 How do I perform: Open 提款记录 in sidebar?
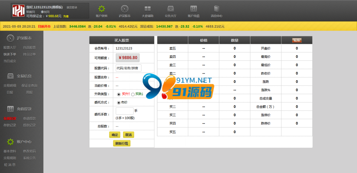tap(29, 125)
